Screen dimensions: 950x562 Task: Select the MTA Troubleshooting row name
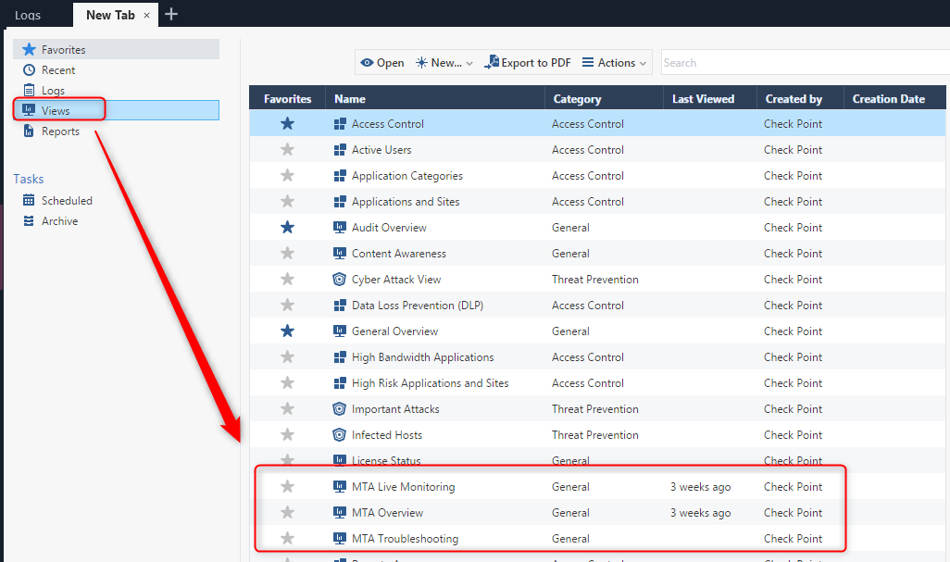(405, 538)
